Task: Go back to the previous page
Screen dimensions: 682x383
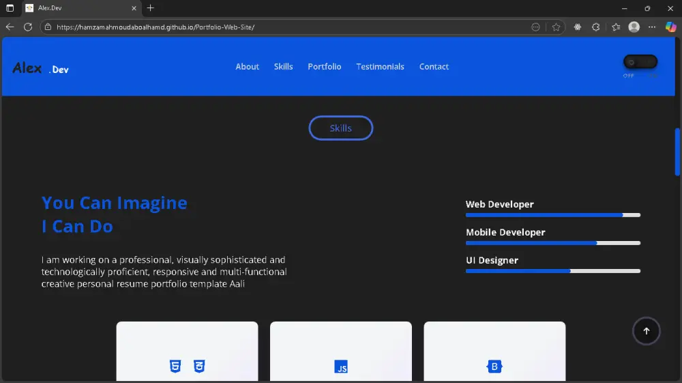Action: tap(10, 27)
